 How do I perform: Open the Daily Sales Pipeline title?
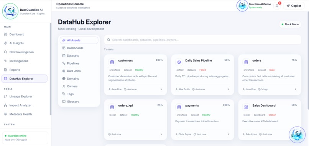tap(199, 60)
